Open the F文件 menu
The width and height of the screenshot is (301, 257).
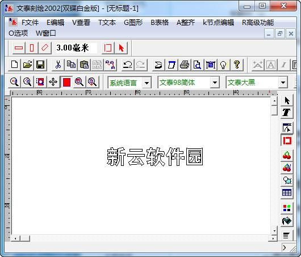pyautogui.click(x=30, y=23)
